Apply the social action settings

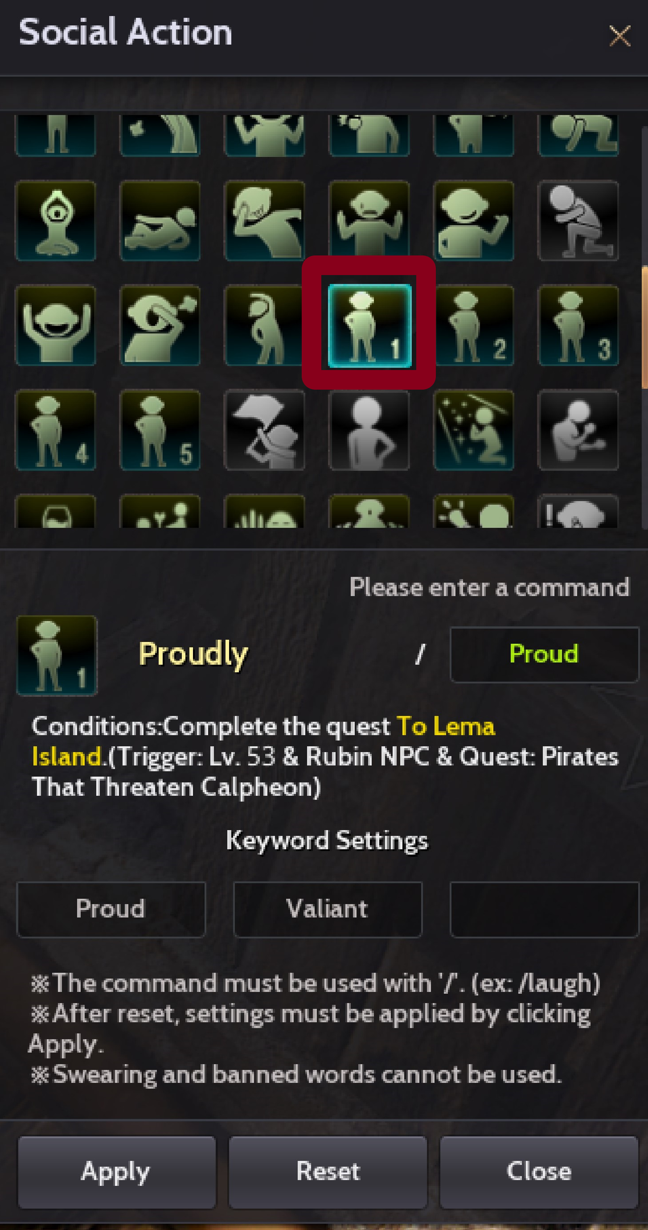(117, 1172)
